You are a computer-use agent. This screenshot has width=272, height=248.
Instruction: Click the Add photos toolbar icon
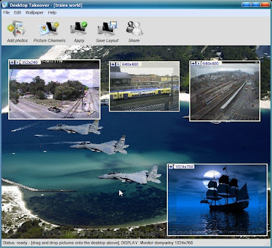coord(17,32)
